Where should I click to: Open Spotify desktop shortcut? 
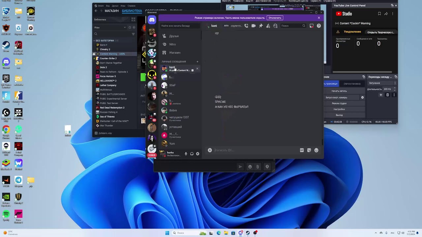(6, 216)
